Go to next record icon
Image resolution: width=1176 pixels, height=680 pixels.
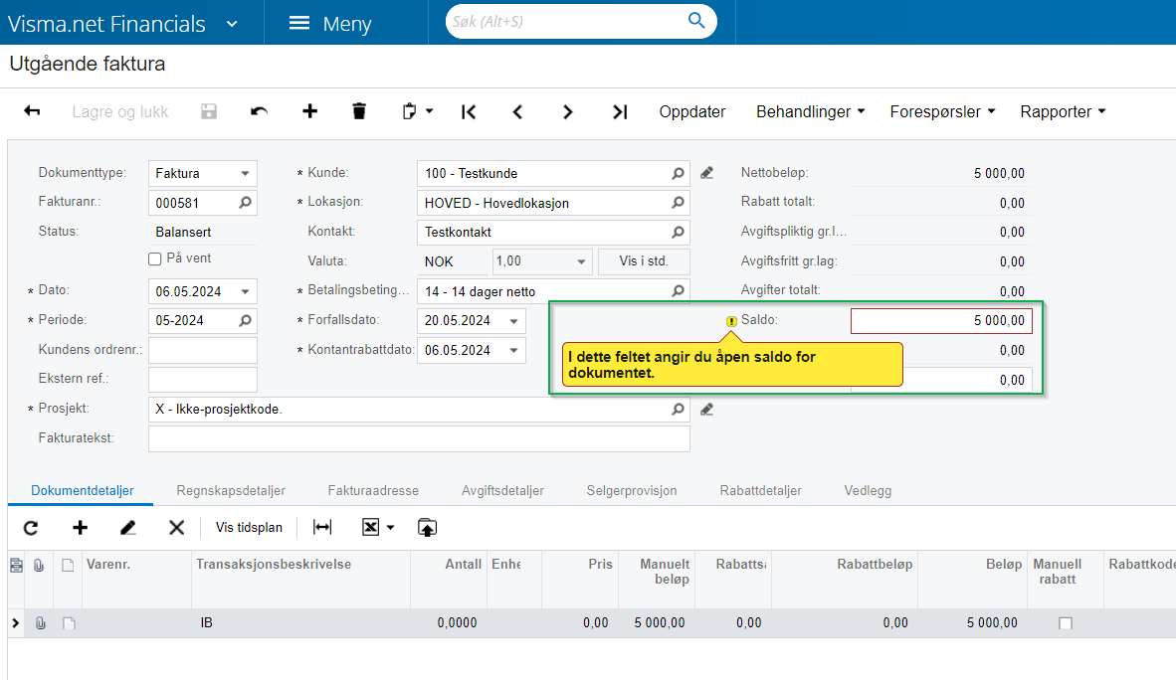(568, 111)
